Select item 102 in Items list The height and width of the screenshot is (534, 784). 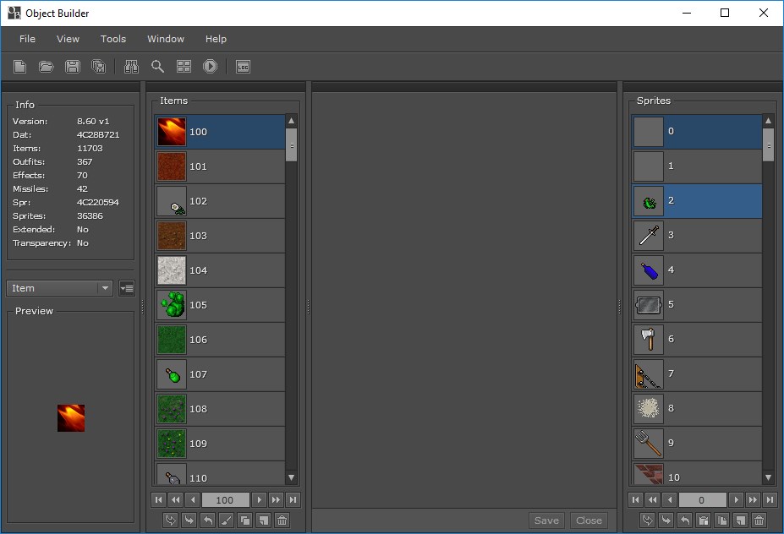point(220,201)
